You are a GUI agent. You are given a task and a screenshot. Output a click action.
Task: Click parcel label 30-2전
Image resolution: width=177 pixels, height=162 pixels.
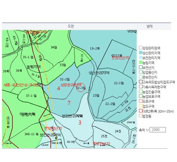click(71, 142)
